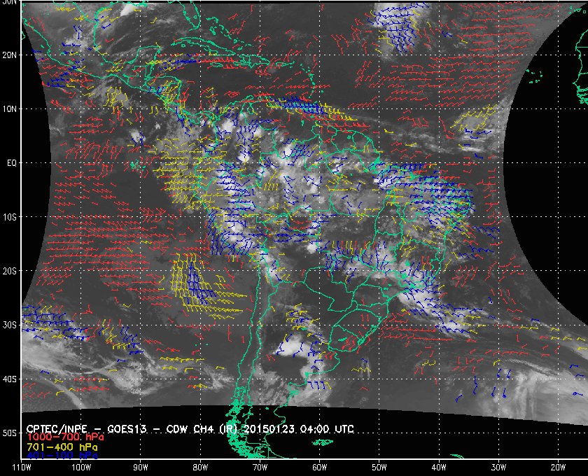Click the CPTEC/INPE source text
This screenshot has height=476, width=588.
[x=57, y=428]
